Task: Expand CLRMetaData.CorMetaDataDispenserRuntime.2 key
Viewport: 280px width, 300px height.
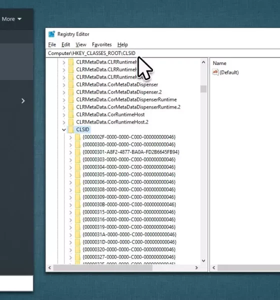Action: tap(64, 107)
